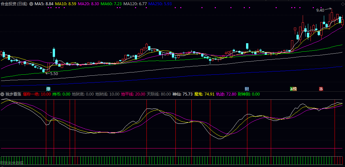Select the white MA120 label
Screen dimensions: 345x167
click(x=135, y=4)
